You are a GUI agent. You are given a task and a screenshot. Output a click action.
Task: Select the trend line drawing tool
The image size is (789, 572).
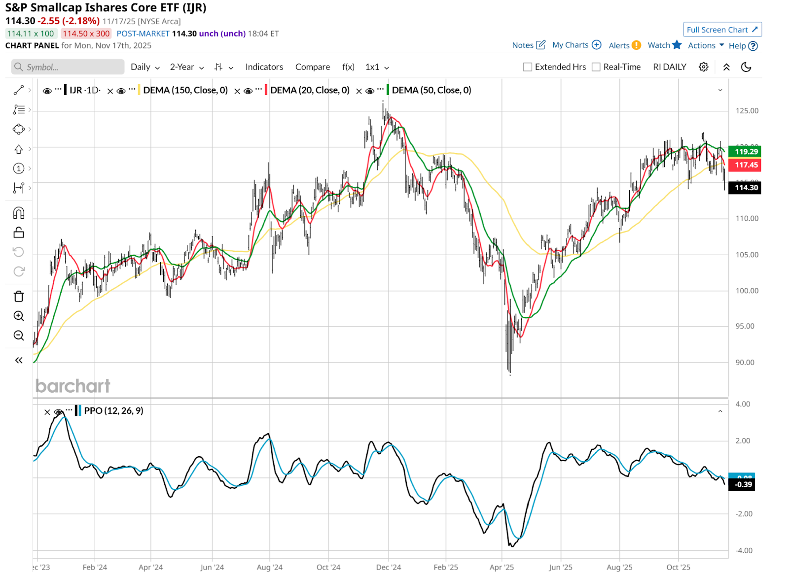click(x=19, y=90)
